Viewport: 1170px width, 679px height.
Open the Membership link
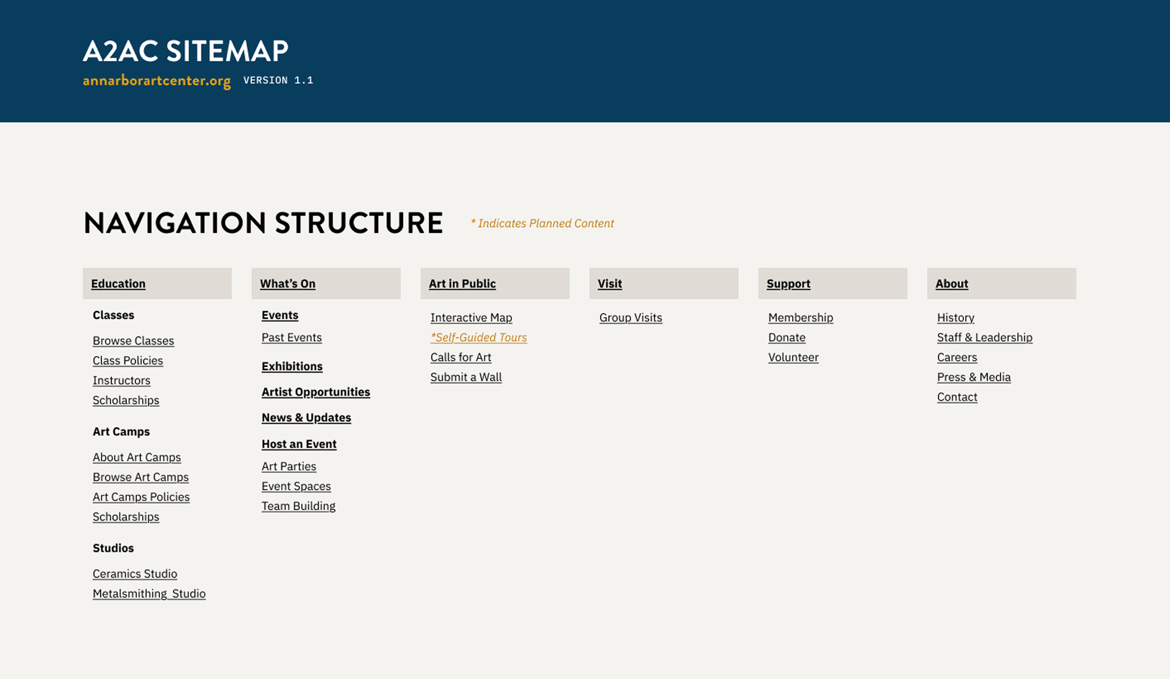[800, 318]
